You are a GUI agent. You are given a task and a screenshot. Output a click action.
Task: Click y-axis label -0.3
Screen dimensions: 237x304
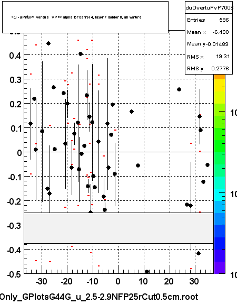[14, 226]
